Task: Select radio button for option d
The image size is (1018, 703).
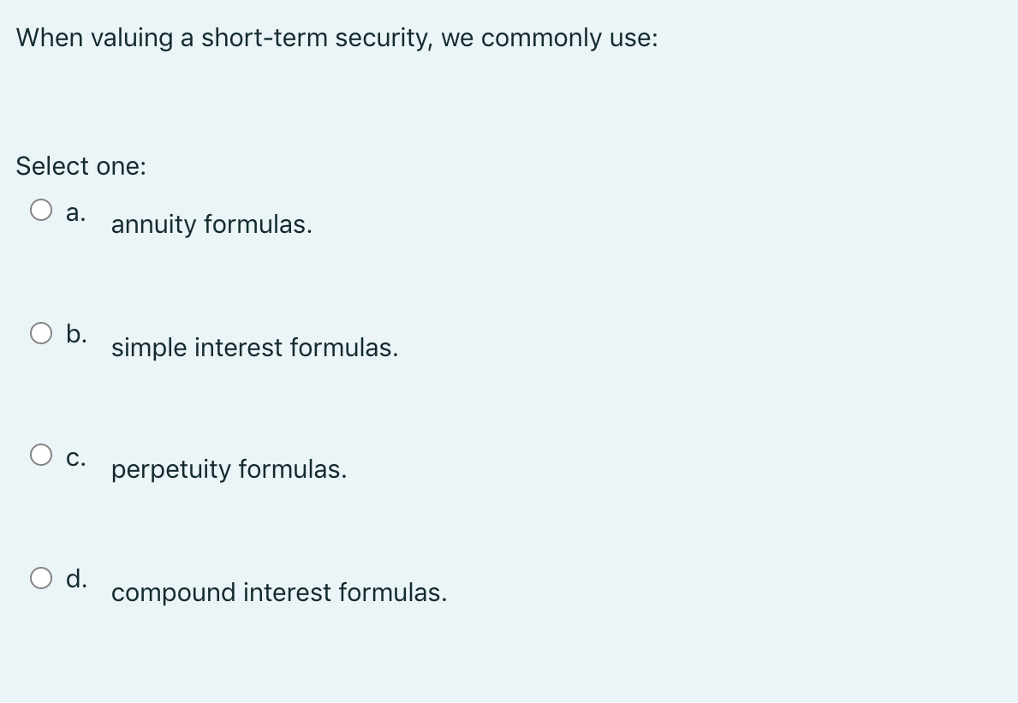Action: [41, 578]
